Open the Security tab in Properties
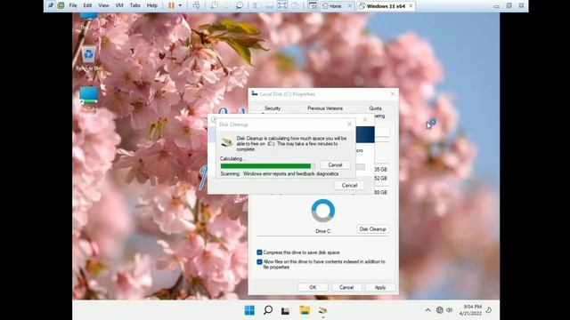The width and height of the screenshot is (570, 320). pos(273,108)
